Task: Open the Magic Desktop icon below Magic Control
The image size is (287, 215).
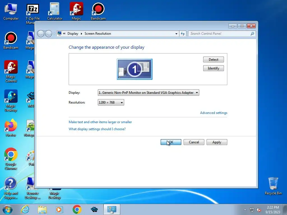Action: click(11, 101)
